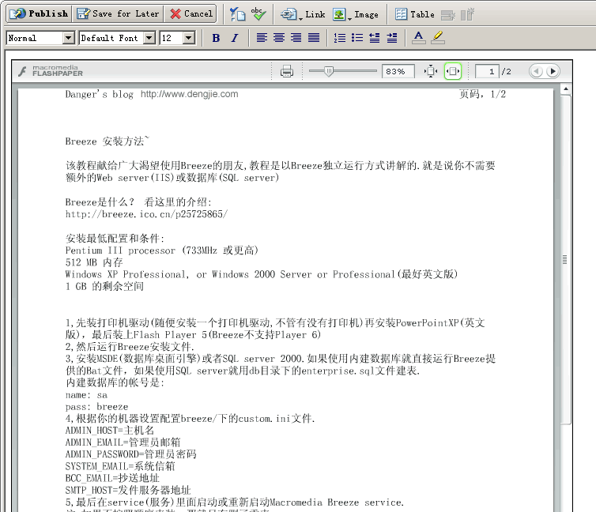Click the 'BCC_EMAIL=抄送地址' line
The height and width of the screenshot is (512, 596).
click(112, 478)
